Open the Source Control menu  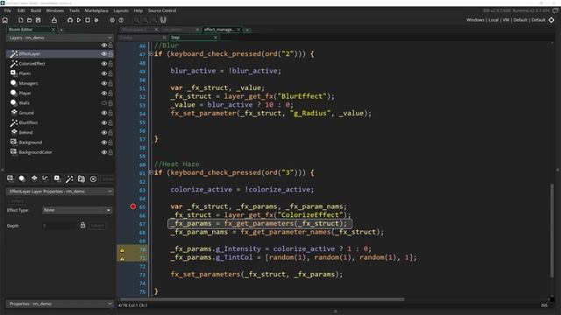coord(162,10)
